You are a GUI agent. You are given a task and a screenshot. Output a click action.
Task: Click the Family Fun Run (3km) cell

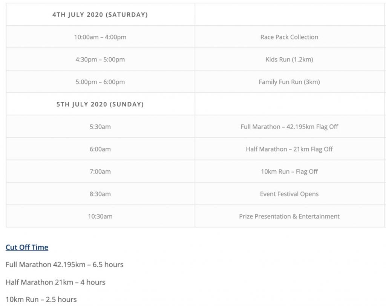tap(289, 82)
